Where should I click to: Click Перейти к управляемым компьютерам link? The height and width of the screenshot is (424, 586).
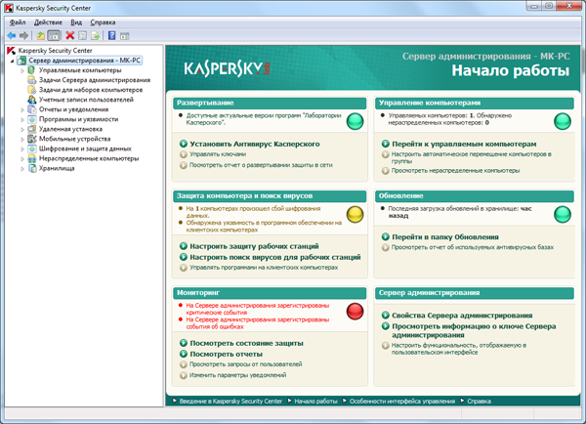(x=464, y=144)
